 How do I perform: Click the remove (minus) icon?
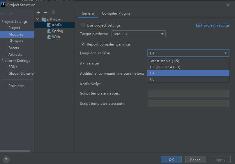point(46,13)
